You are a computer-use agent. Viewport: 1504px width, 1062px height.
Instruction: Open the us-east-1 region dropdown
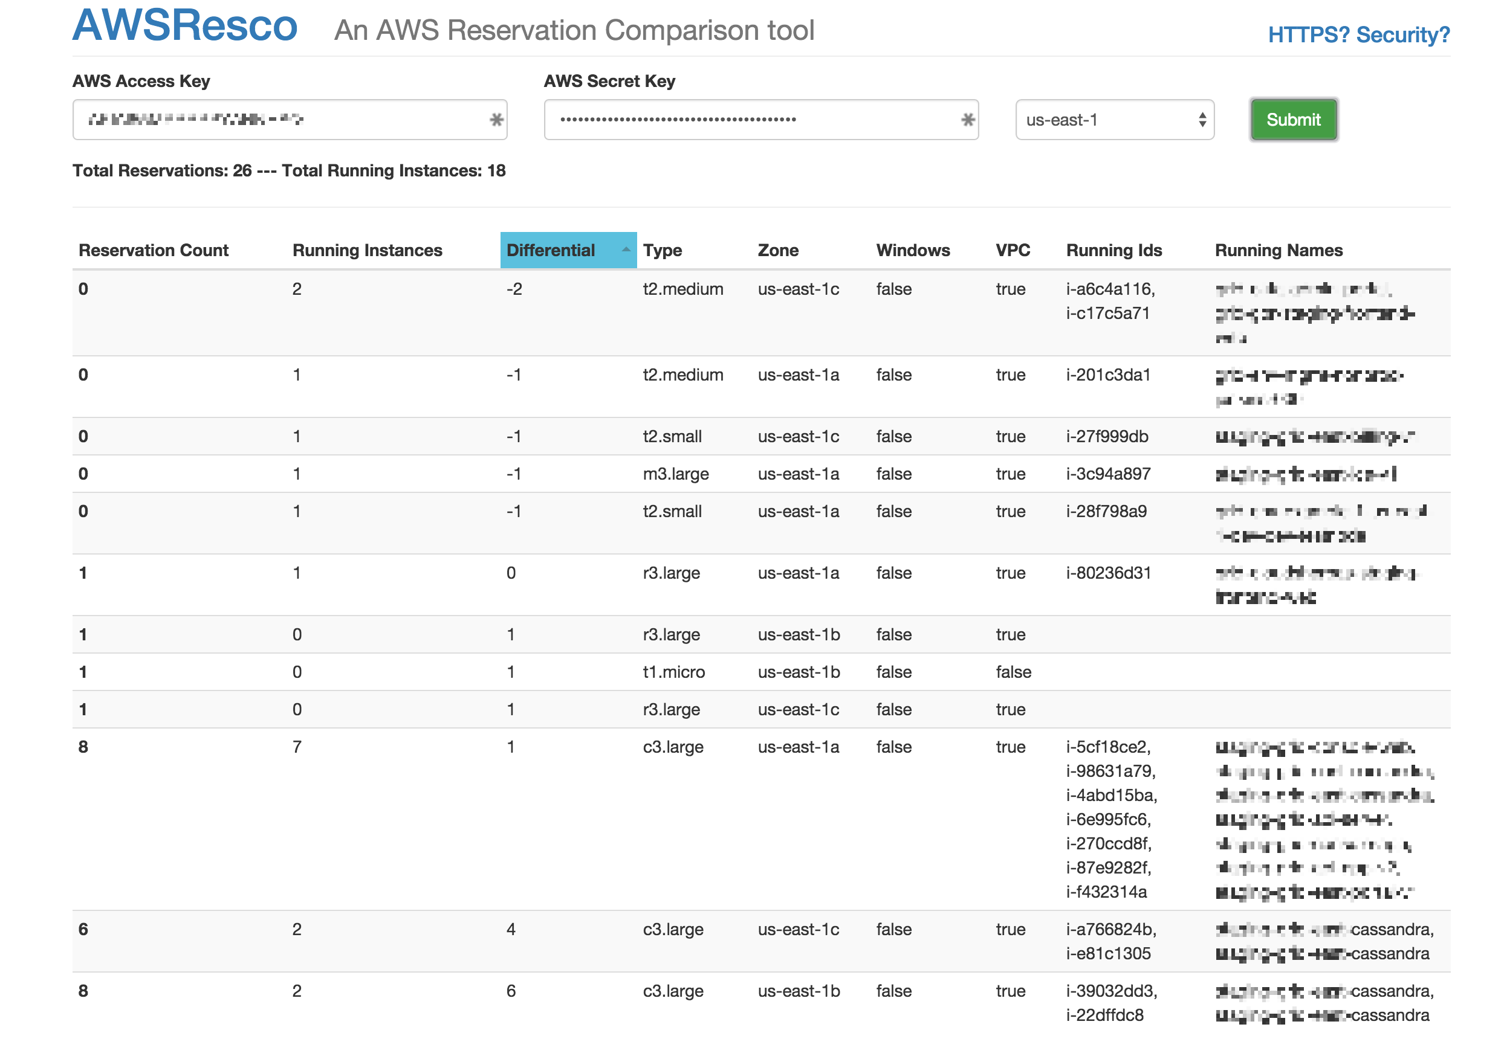pos(1113,120)
